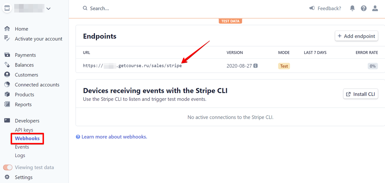This screenshot has width=385, height=183.
Task: Open the help question mark icon
Action: (x=363, y=8)
